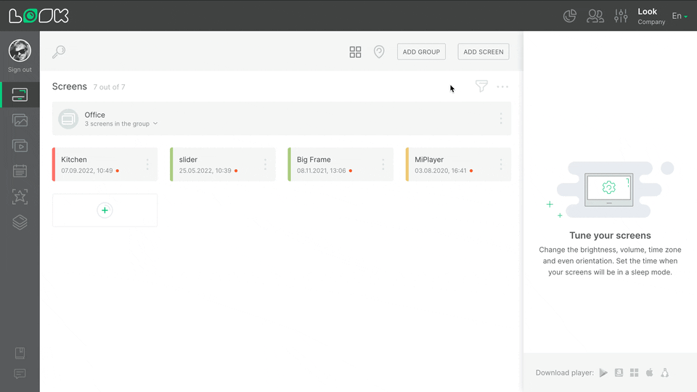Open the En language dropdown
The image size is (697, 392).
click(x=679, y=16)
